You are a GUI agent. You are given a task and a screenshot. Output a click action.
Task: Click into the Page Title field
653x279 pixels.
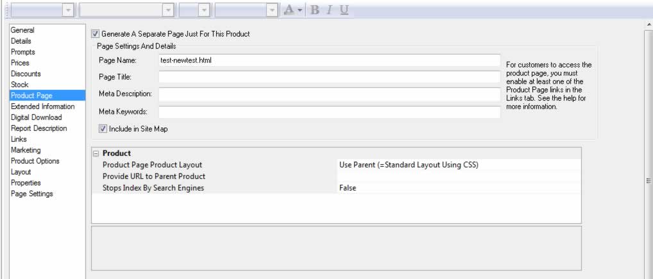pos(329,77)
